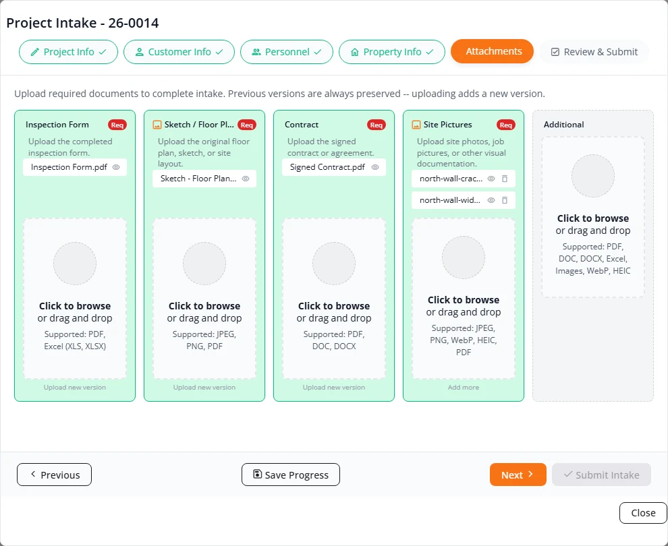Click upload circle in Inspection Form dropzone
This screenshot has width=668, height=546.
pyautogui.click(x=75, y=264)
